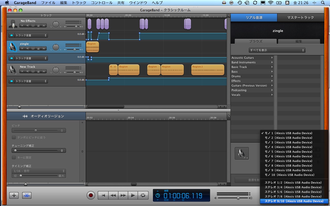
Task: Toggle automation enable square under No Effects
Action: (x=12, y=35)
